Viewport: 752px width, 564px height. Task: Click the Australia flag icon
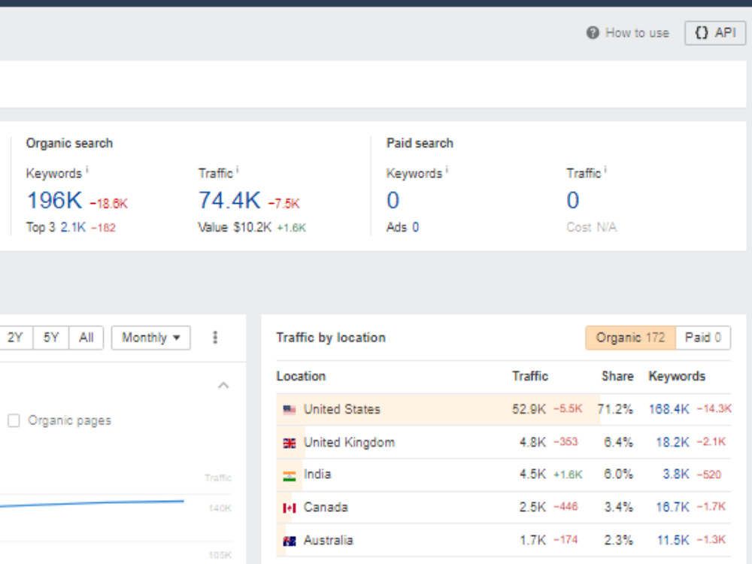(290, 541)
